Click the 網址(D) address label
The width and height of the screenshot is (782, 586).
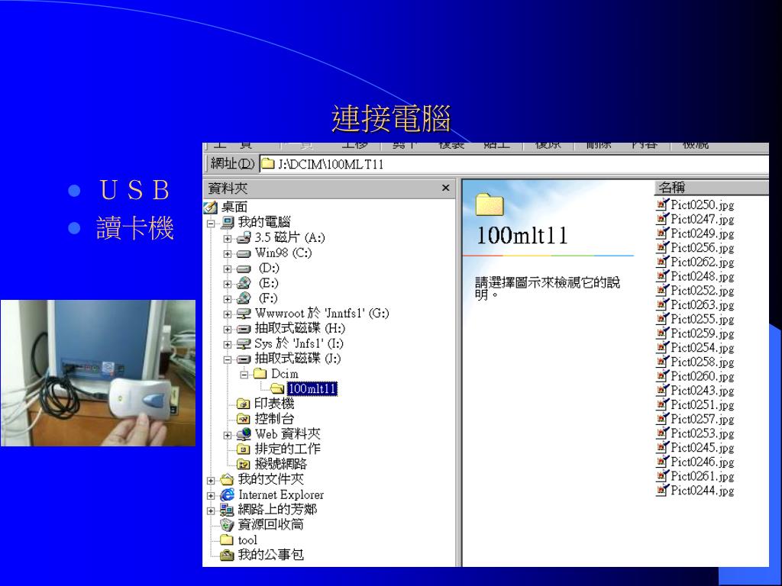(x=232, y=164)
